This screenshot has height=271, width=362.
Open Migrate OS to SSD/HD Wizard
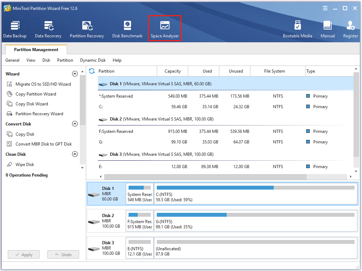pyautogui.click(x=43, y=84)
